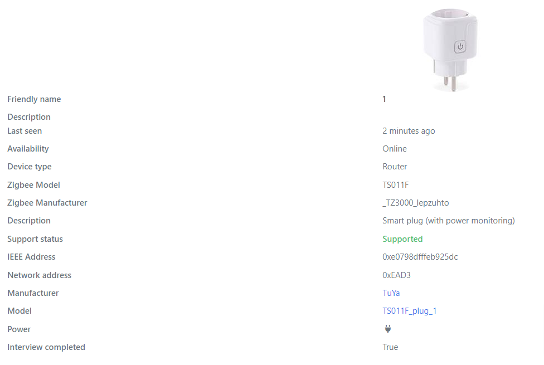Click the Interview completed value True
The height and width of the screenshot is (365, 544).
(x=390, y=347)
